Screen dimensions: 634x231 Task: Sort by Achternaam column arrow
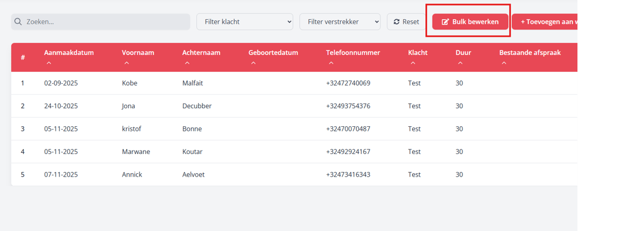click(187, 63)
